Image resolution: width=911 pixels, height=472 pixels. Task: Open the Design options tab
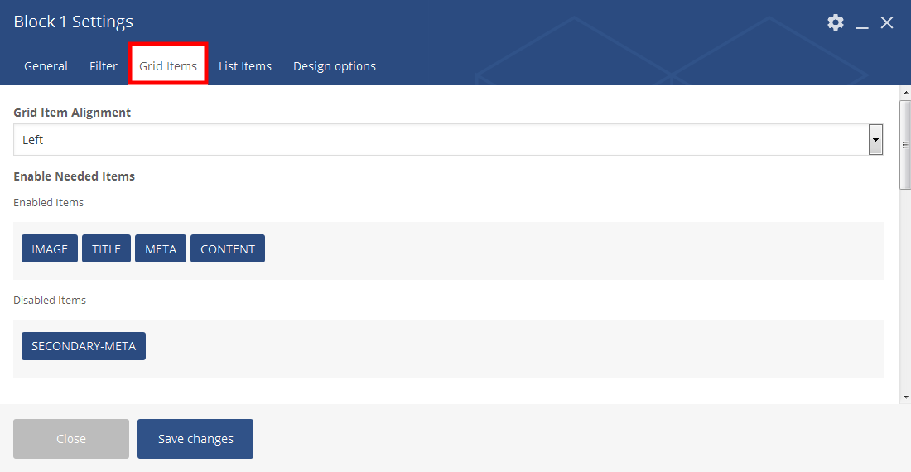tap(335, 66)
